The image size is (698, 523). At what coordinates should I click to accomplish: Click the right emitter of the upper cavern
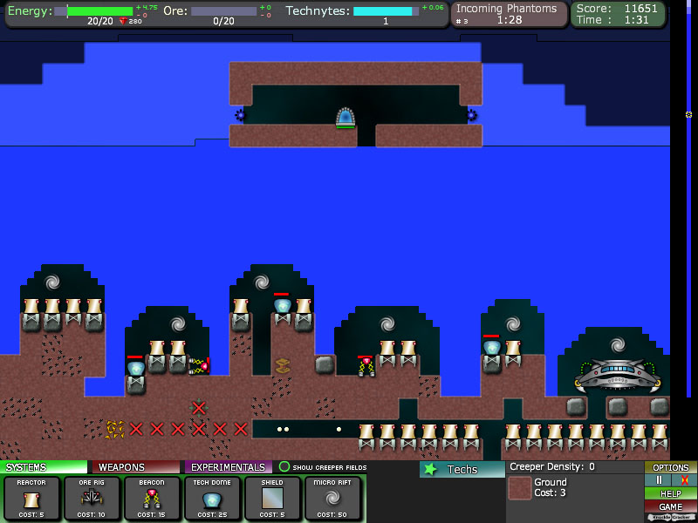[472, 115]
